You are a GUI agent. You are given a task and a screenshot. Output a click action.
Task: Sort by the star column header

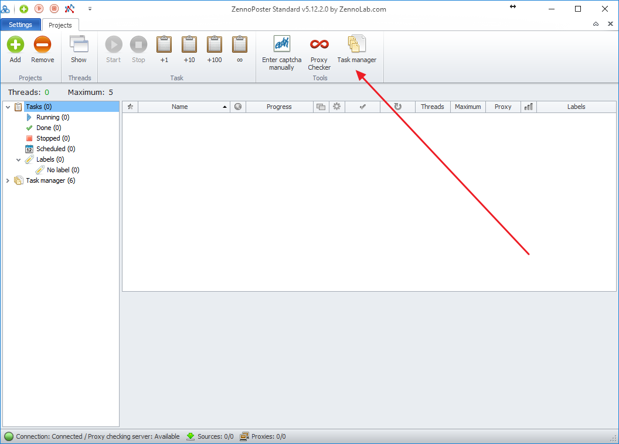pyautogui.click(x=130, y=107)
